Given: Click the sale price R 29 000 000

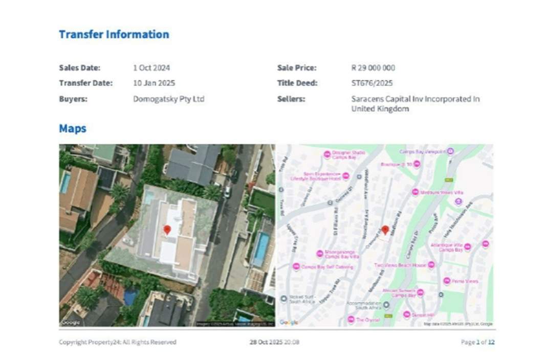Looking at the screenshot, I should (373, 67).
